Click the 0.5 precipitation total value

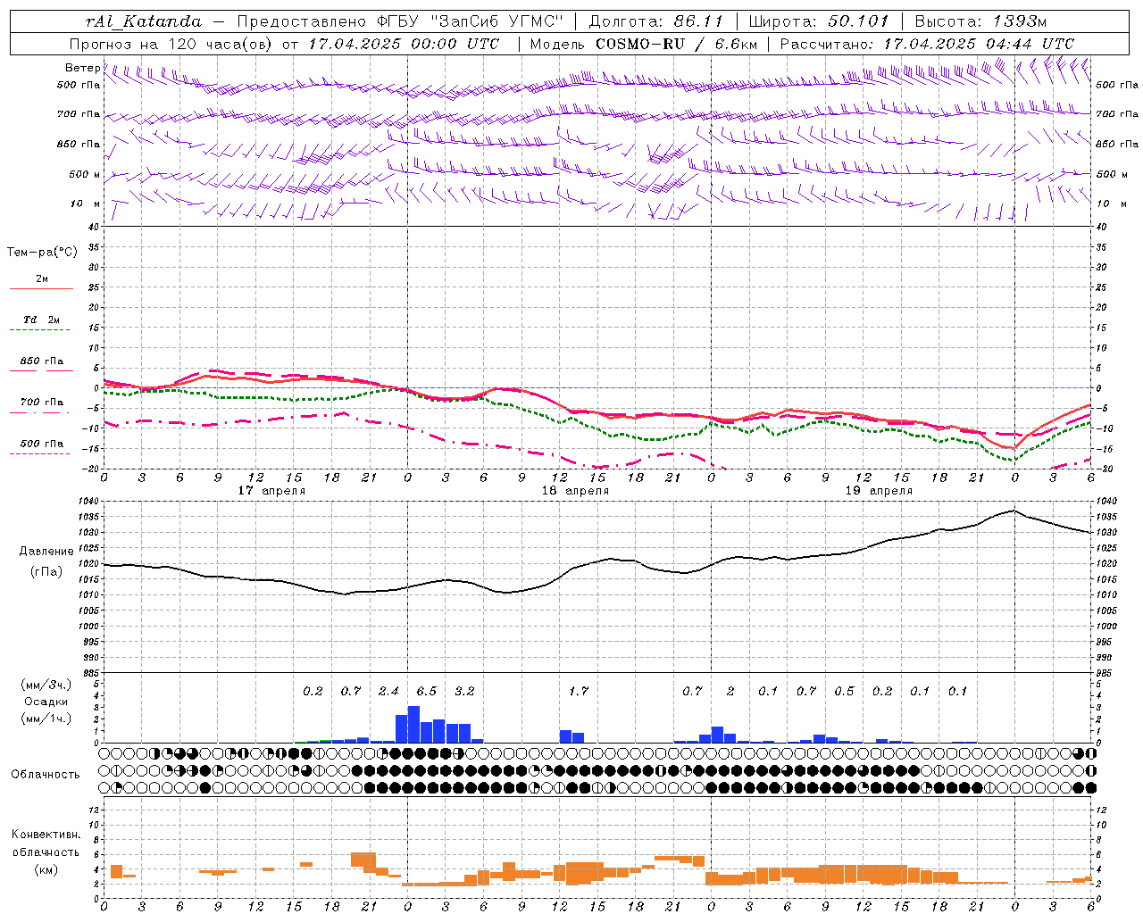844,691
